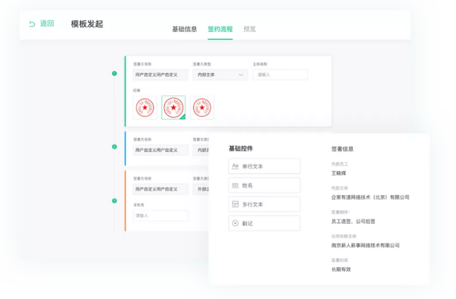Add the 戳记 stamp control
456x299 pixels.
click(x=264, y=224)
